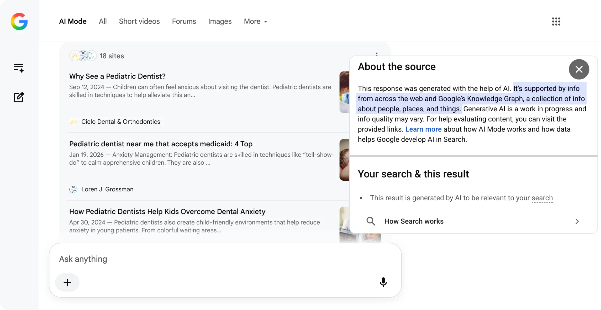
Task: Click the magnifier icon beside How Search works
Action: click(371, 221)
